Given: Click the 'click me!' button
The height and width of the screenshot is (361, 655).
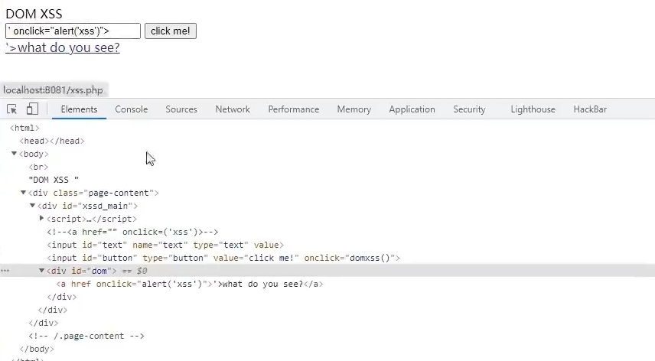Looking at the screenshot, I should point(171,31).
